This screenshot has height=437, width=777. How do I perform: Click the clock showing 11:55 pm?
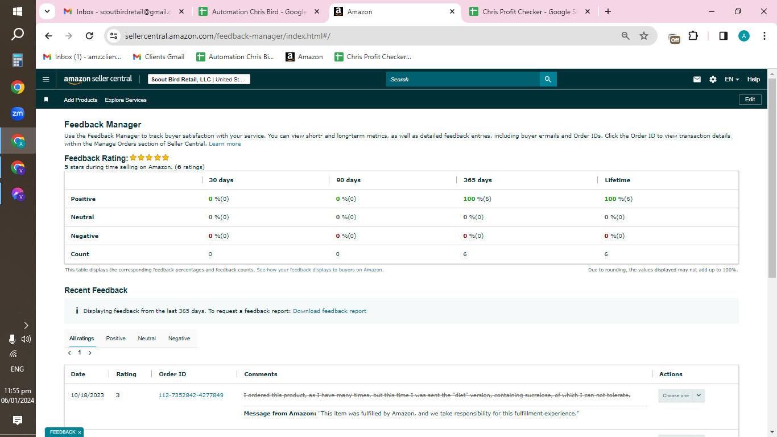tap(18, 391)
